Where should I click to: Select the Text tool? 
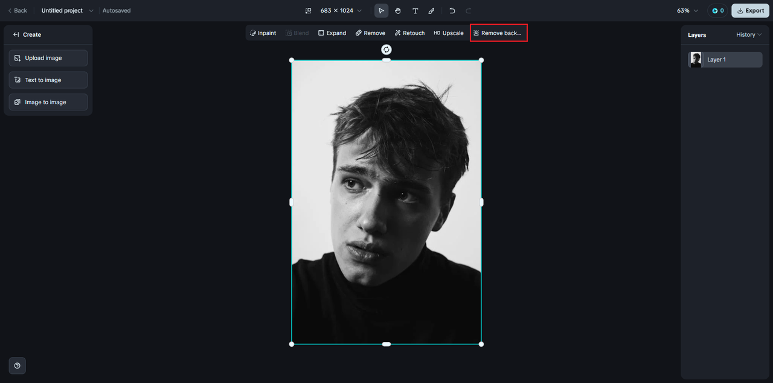coord(415,11)
